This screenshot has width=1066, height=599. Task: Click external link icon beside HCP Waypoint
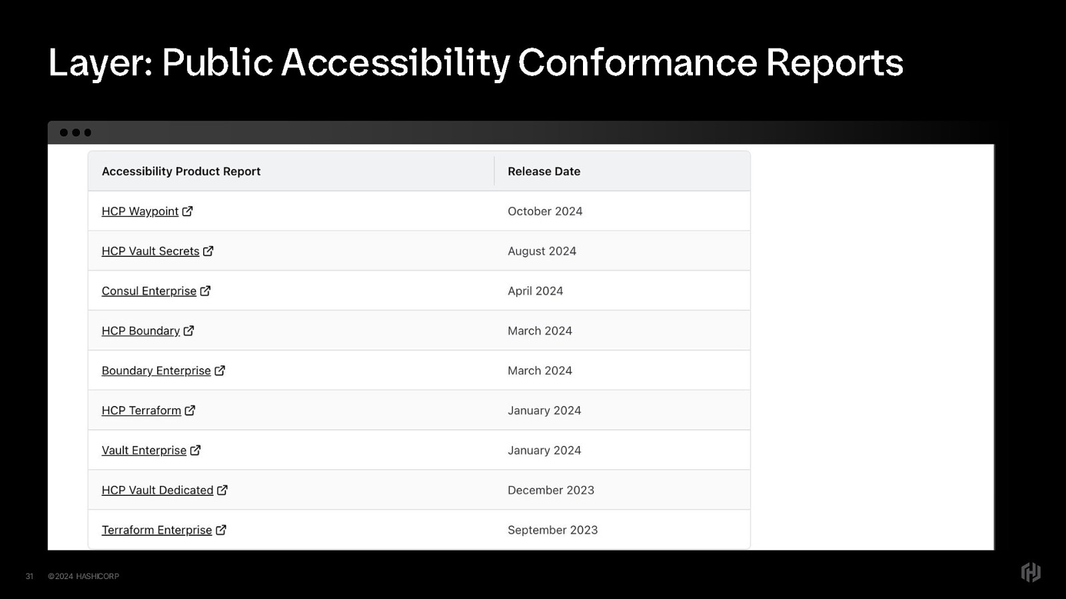[188, 211]
